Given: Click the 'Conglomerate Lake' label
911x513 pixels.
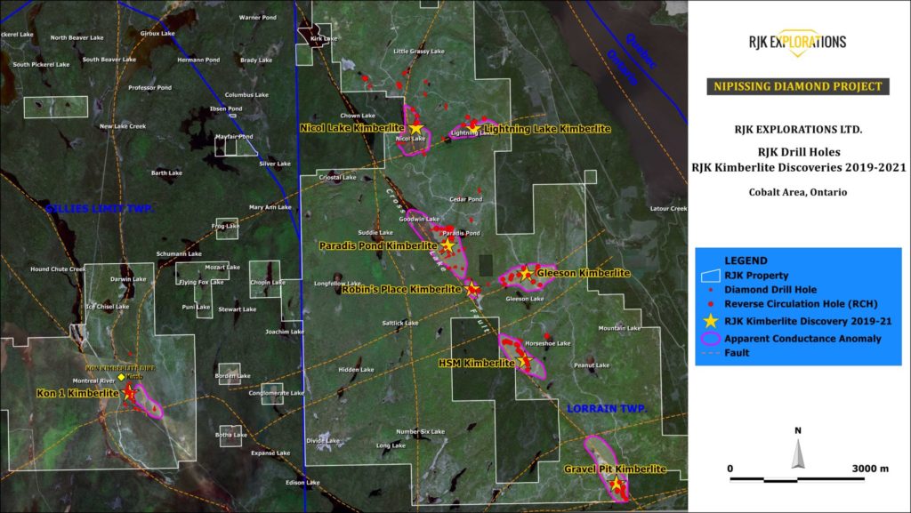Looking at the screenshot, I should [x=277, y=394].
